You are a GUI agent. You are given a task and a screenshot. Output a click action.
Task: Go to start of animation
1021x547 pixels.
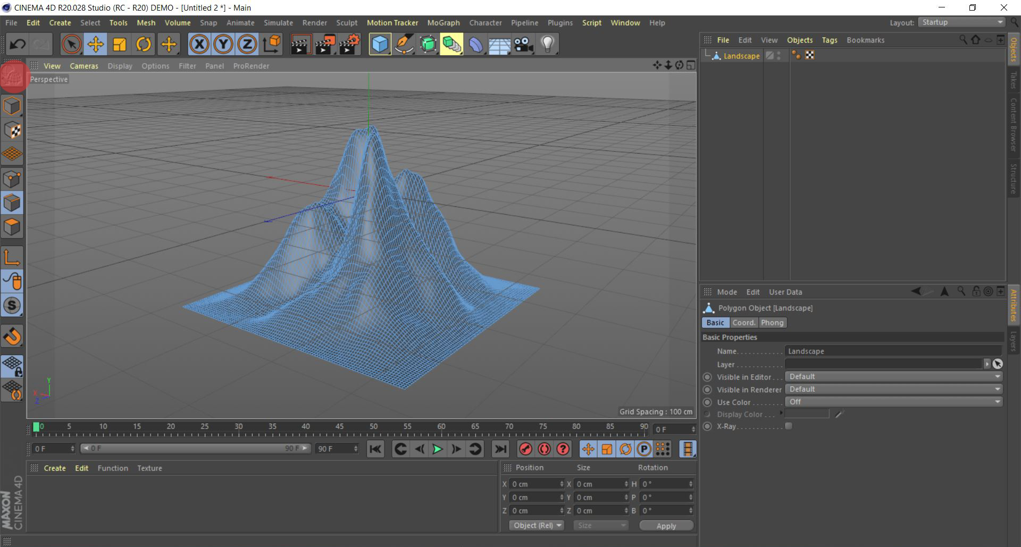coord(375,449)
